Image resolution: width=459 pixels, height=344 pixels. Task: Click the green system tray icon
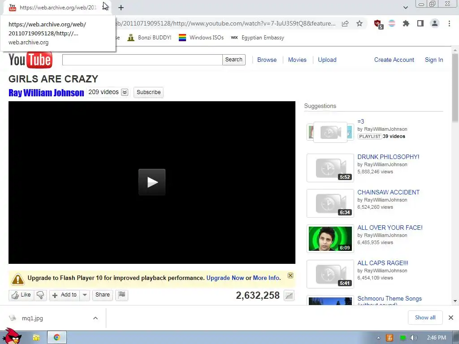coord(403,338)
